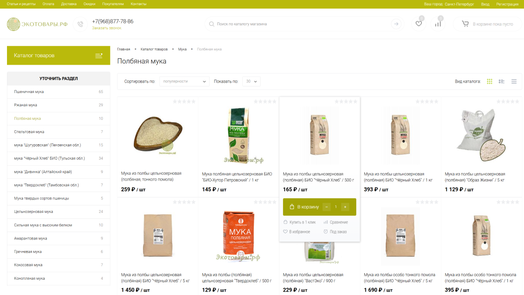Open the favorites heart icon in header
This screenshot has height=295, width=524.
[x=418, y=24]
